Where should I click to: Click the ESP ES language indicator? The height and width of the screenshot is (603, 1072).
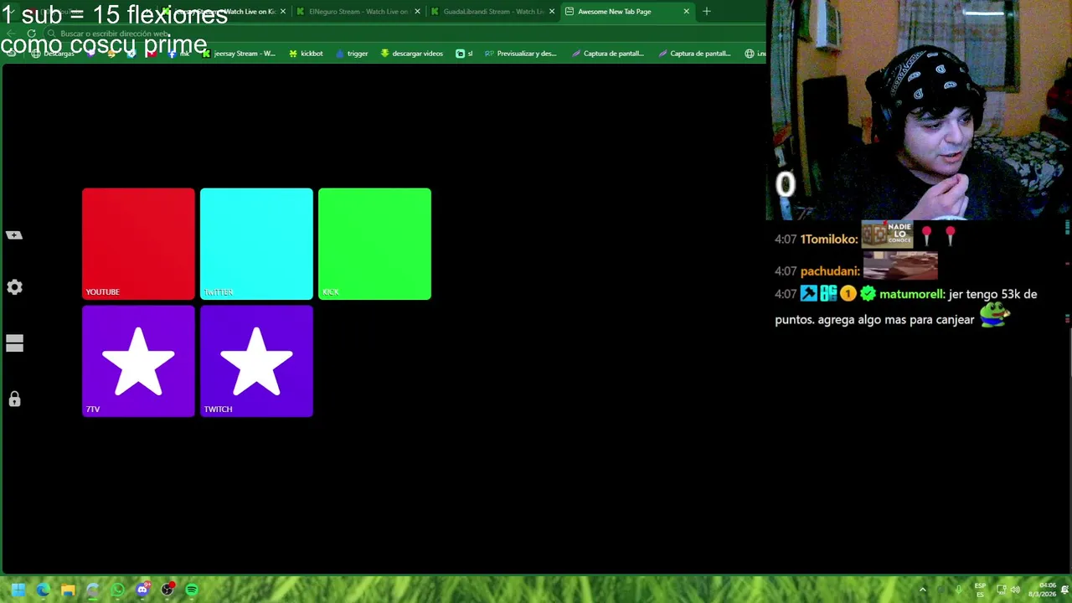(980, 590)
